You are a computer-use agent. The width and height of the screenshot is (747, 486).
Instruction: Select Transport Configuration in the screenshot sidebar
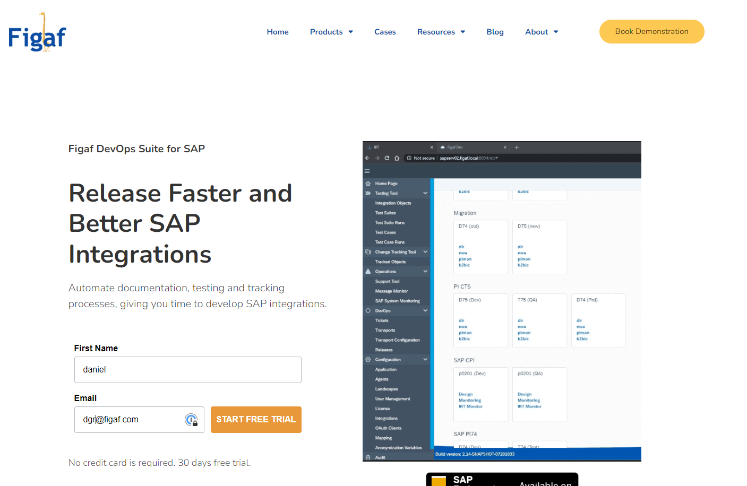point(397,340)
